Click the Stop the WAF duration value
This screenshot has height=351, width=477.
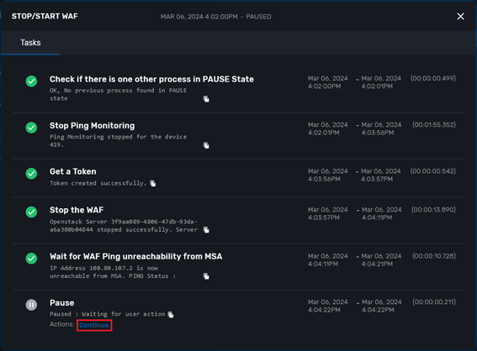(433, 210)
